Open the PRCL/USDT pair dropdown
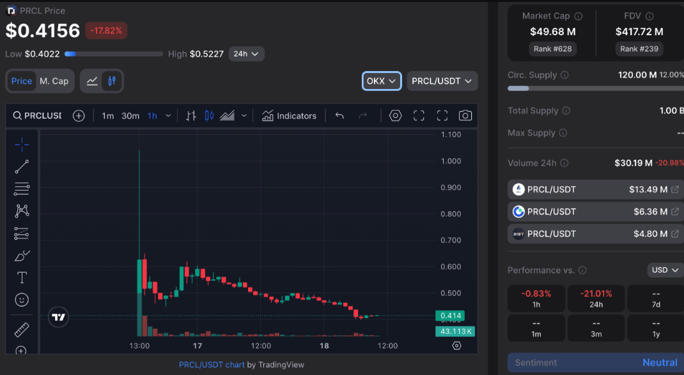This screenshot has height=375, width=684. coord(442,81)
